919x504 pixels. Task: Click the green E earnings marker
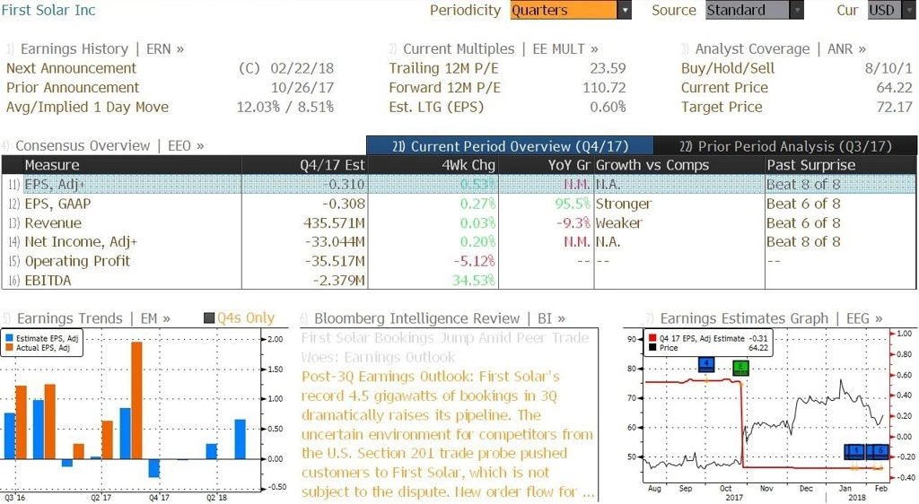point(740,369)
